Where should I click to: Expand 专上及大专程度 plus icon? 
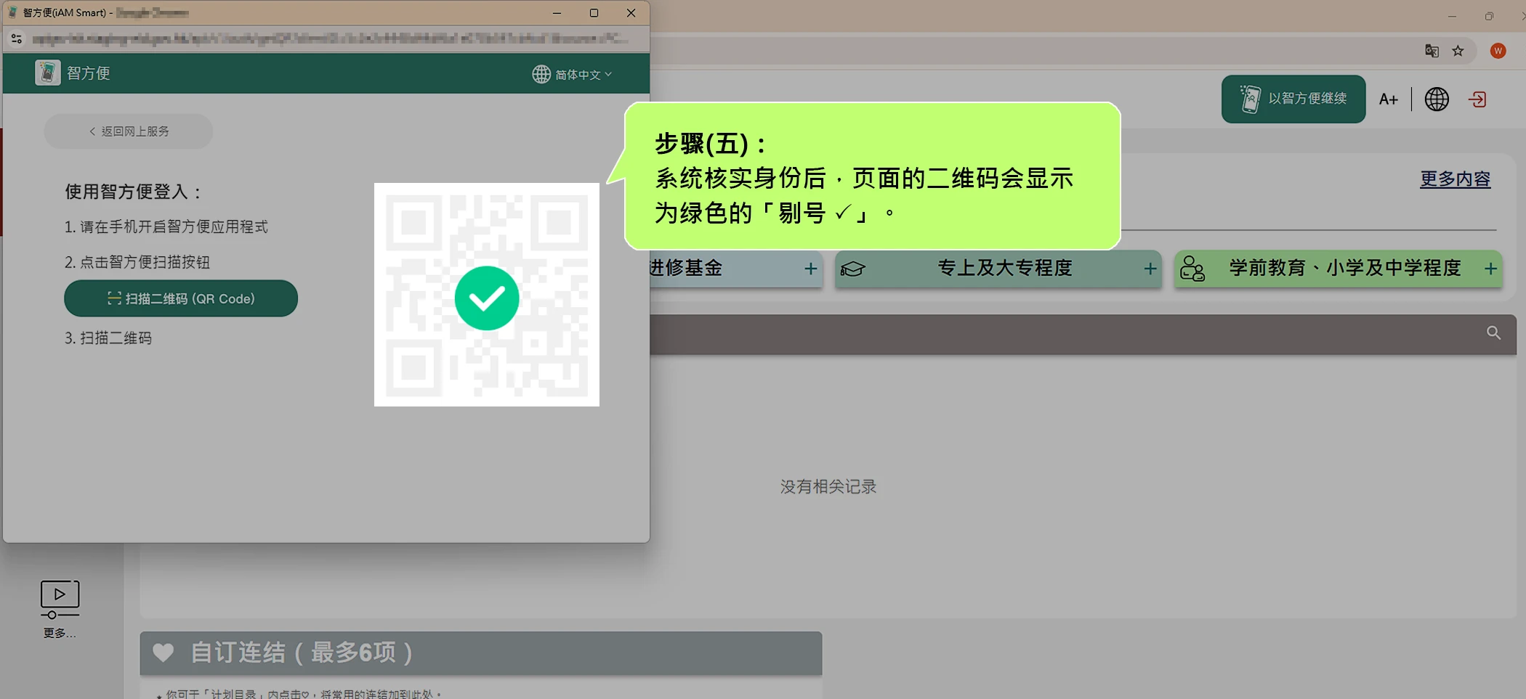[1150, 269]
